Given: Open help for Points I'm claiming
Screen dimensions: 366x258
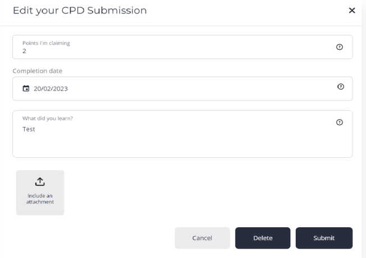Looking at the screenshot, I should (340, 47).
